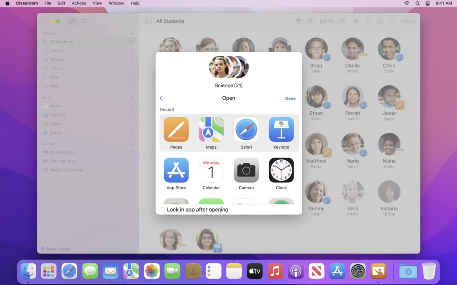Screen dimensions: 457x285
Task: Select the App Store icon
Action: pyautogui.click(x=176, y=170)
